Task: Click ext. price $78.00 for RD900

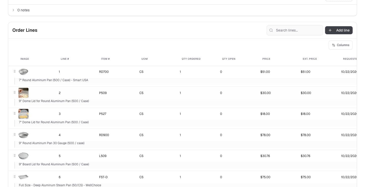Action: click(x=306, y=135)
